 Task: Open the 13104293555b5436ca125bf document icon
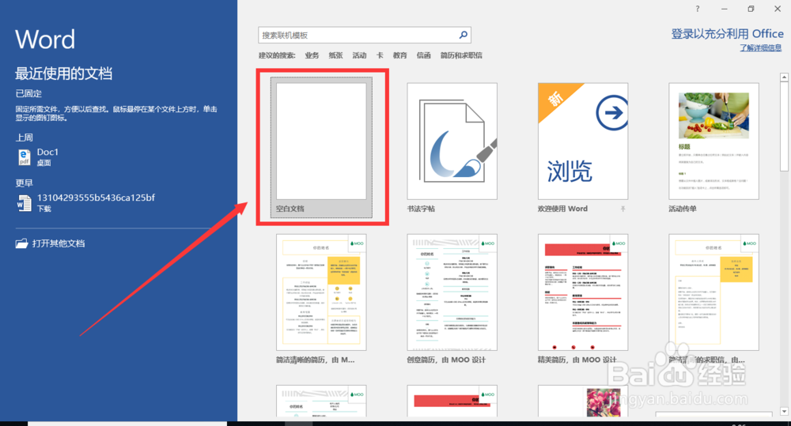pos(25,203)
